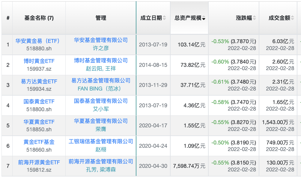301x178 pixels.
Task: View manager 艾小军 profile
Action: (101, 109)
